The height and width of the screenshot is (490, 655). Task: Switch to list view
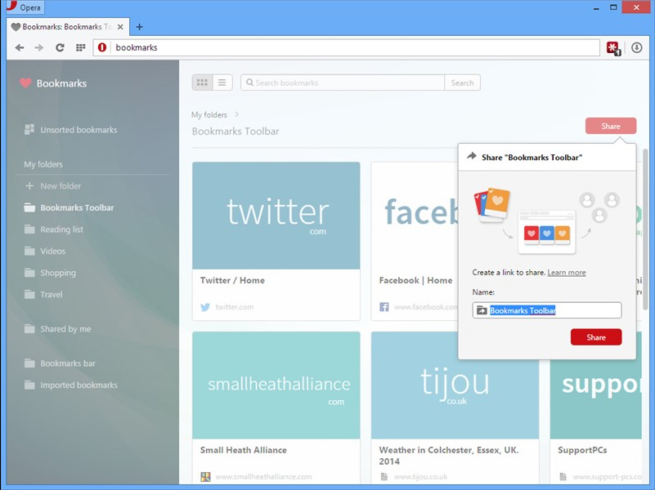[x=222, y=82]
